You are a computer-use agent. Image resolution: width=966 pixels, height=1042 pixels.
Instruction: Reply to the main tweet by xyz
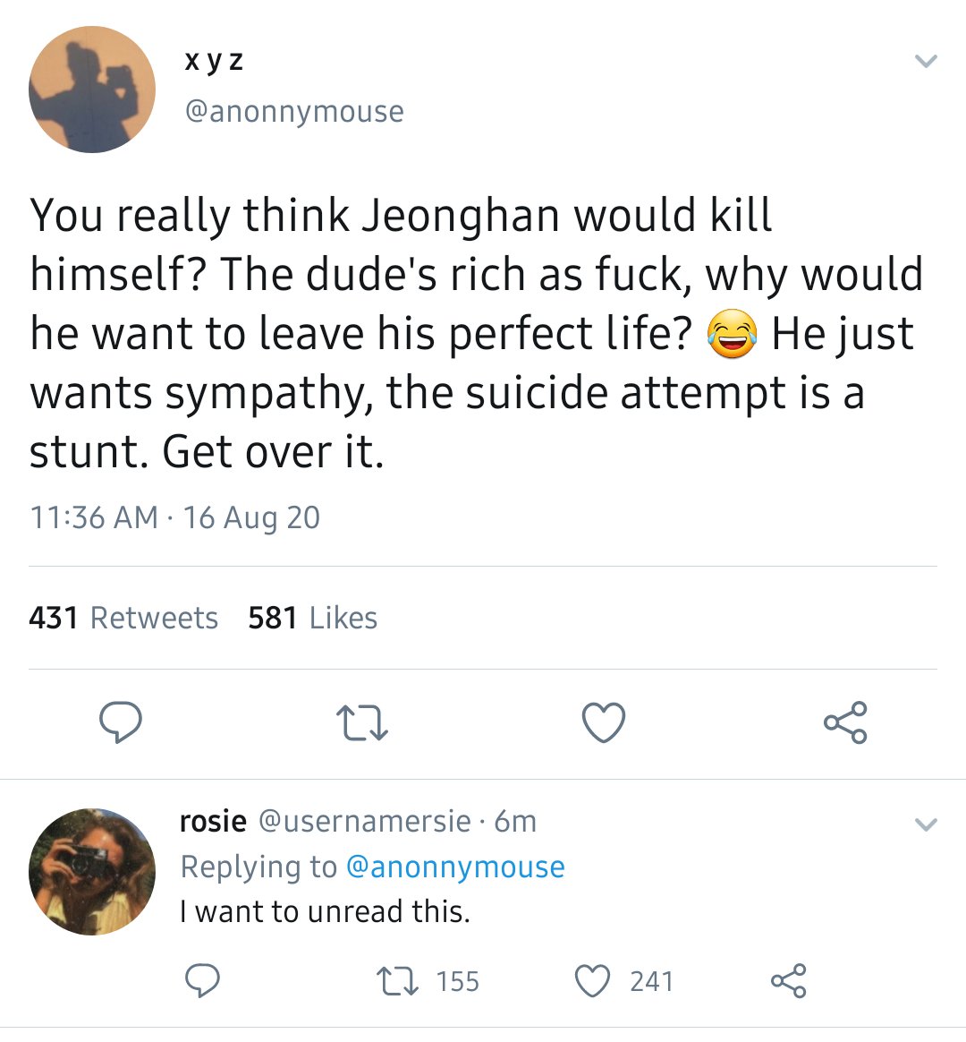(x=120, y=722)
